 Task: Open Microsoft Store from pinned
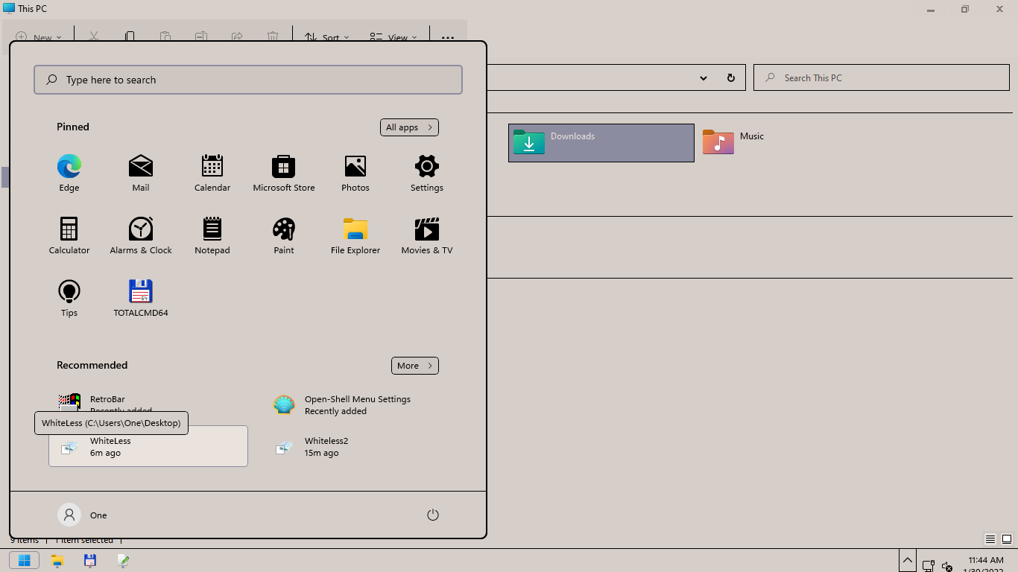(x=284, y=167)
